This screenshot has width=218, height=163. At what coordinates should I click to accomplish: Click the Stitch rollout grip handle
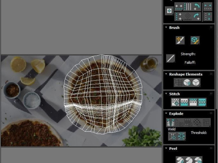click(x=211, y=94)
